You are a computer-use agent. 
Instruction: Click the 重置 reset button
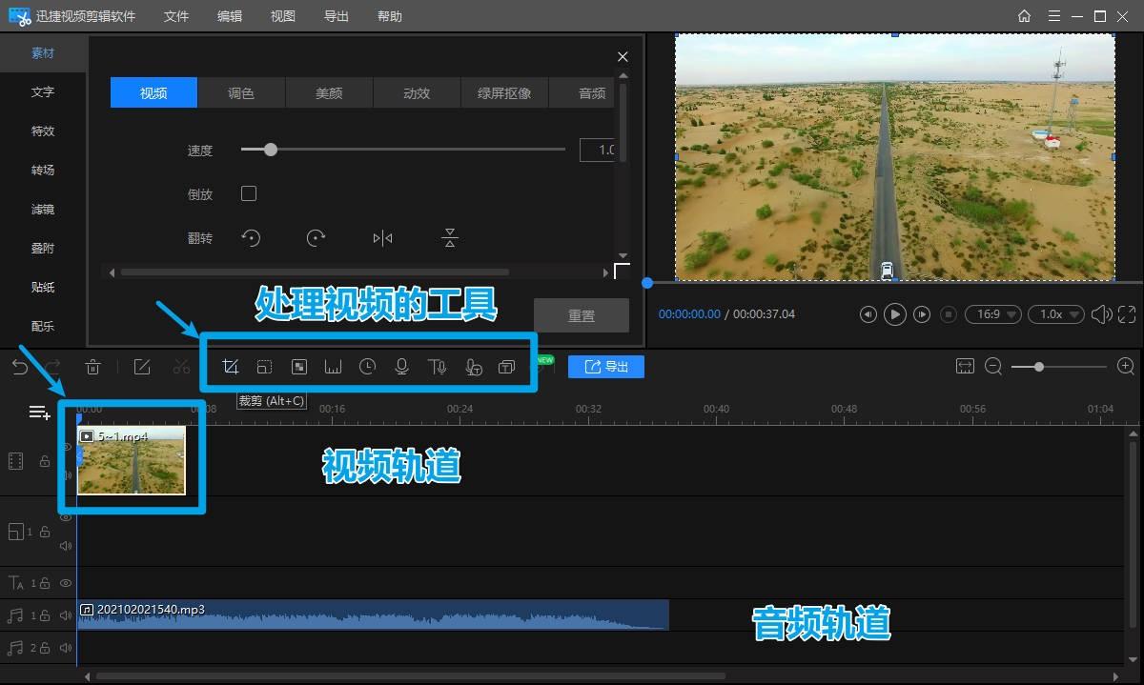tap(582, 315)
